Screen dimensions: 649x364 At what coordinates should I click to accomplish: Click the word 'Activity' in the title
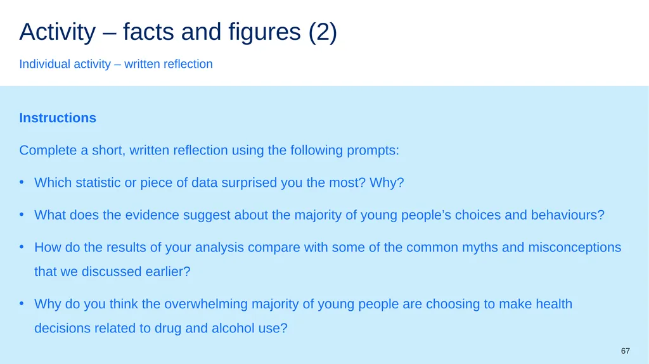[58, 32]
